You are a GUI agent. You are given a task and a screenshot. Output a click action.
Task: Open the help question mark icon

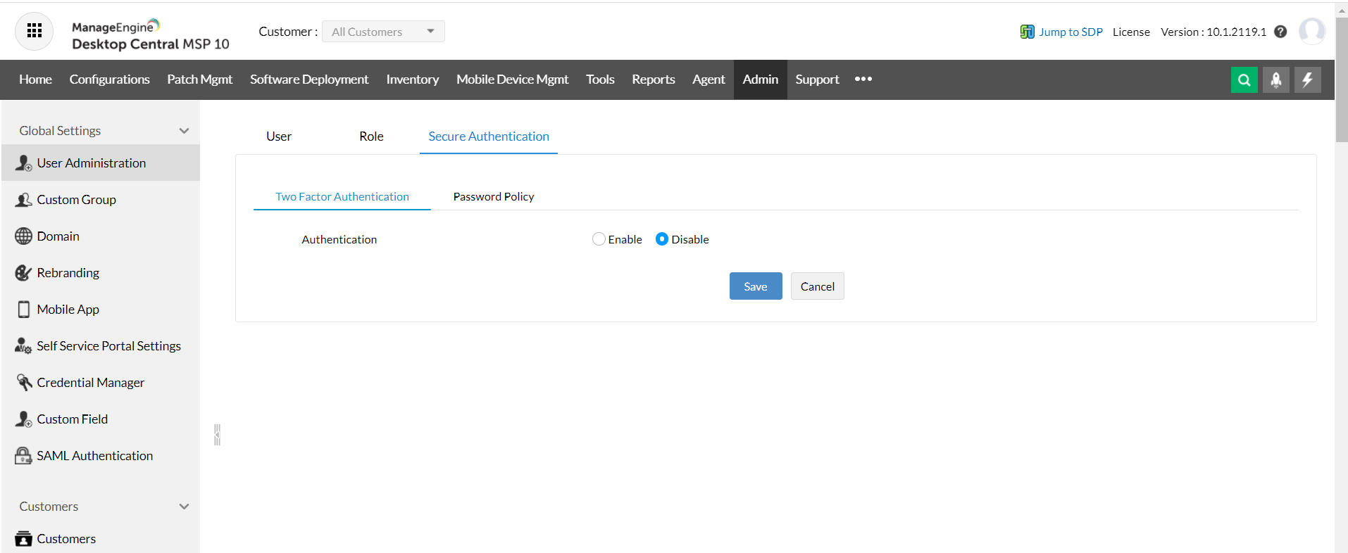[x=1280, y=32]
